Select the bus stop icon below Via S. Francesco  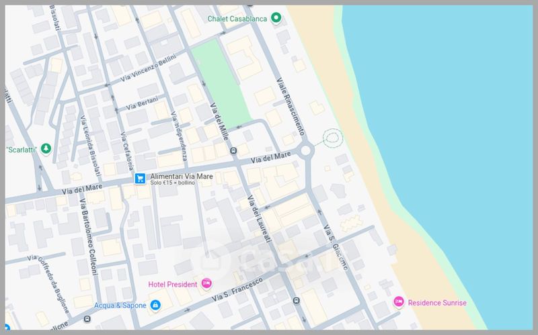[x=296, y=300]
